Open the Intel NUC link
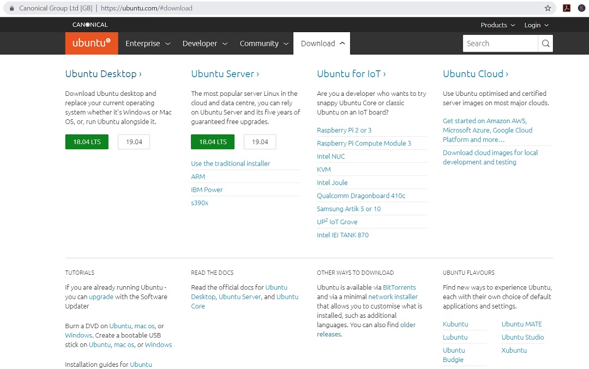The image size is (589, 369). (330, 156)
